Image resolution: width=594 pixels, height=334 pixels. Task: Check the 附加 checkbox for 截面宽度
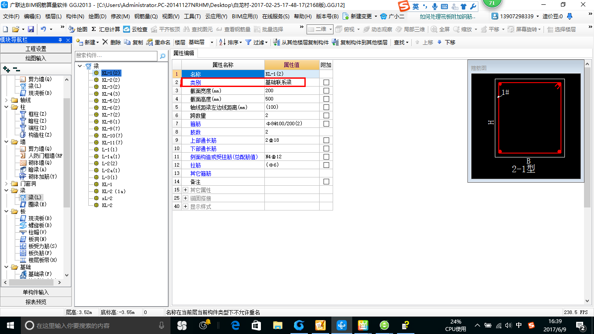326,90
